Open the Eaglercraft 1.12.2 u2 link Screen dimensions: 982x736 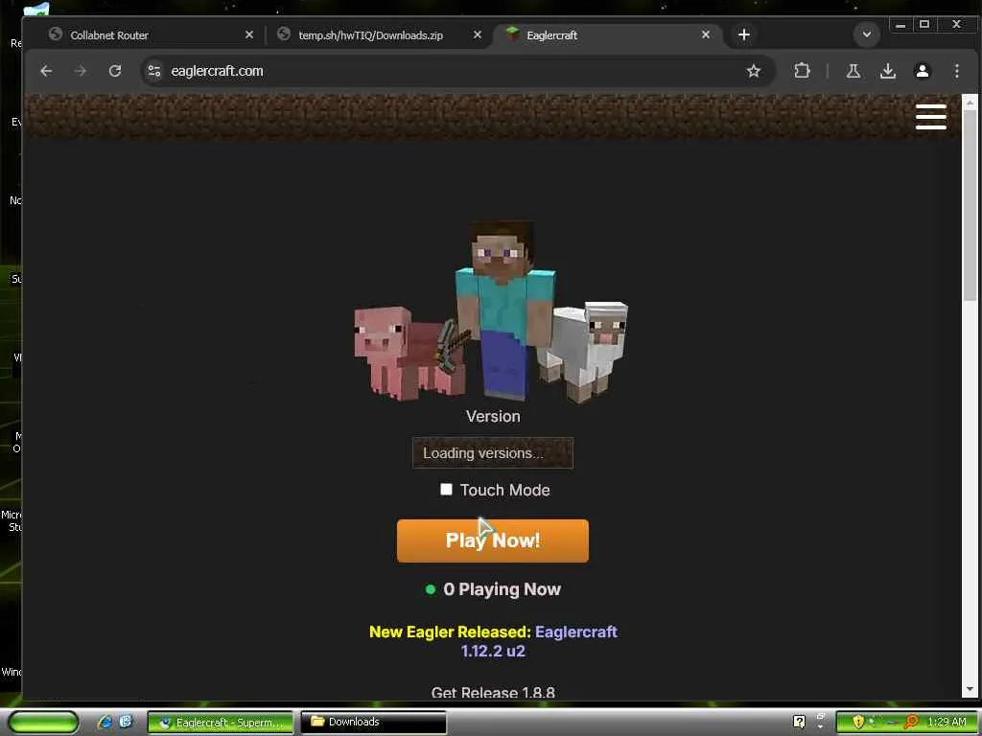pos(539,641)
